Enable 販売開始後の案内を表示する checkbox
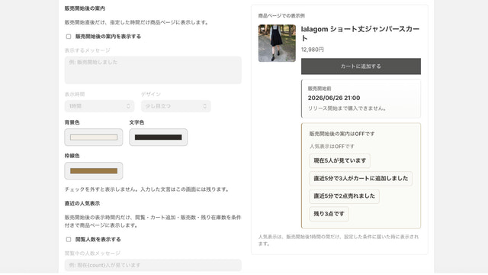The width and height of the screenshot is (488, 275). (x=69, y=37)
